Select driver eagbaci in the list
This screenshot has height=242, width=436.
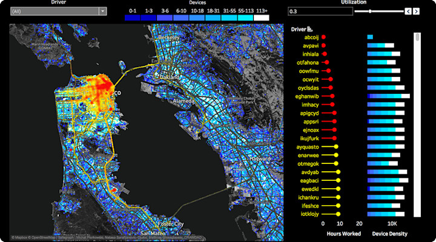(x=309, y=181)
